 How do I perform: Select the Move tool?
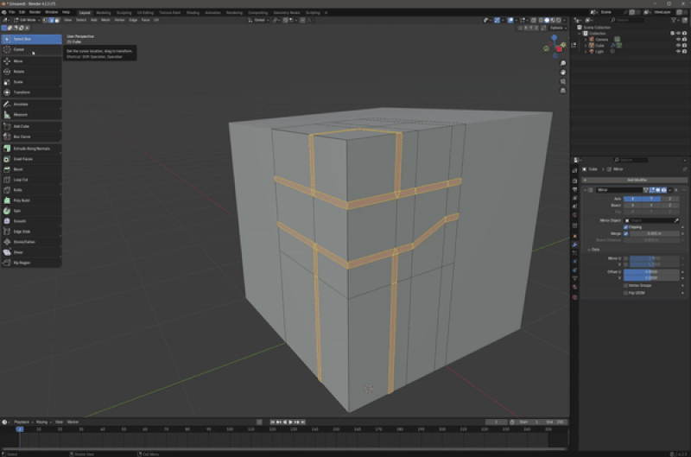[19, 61]
